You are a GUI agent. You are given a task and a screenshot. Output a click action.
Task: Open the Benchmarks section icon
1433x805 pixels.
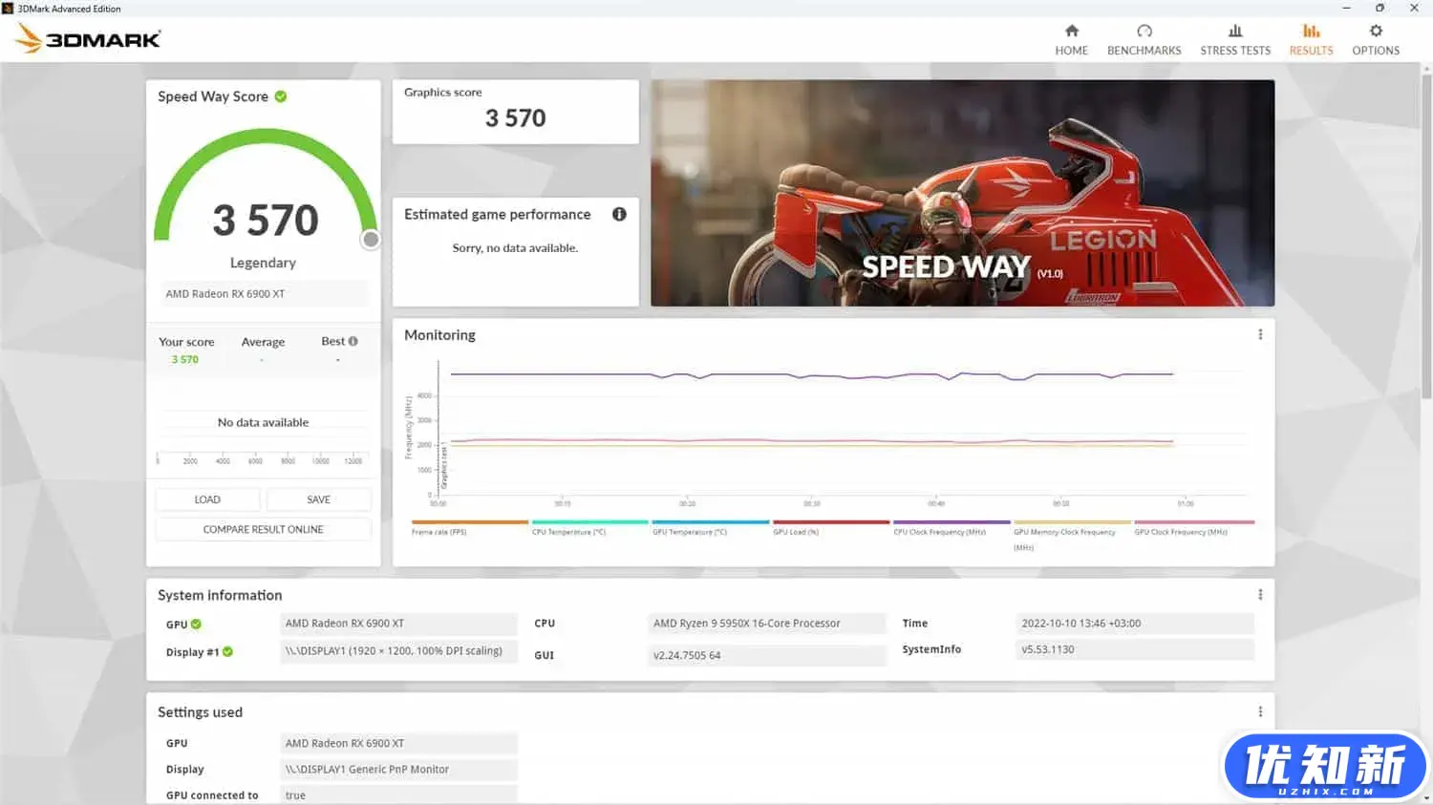[x=1144, y=32]
